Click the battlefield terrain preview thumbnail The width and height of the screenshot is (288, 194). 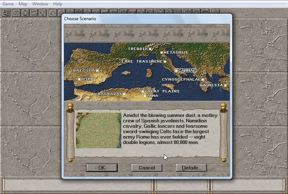(99, 130)
